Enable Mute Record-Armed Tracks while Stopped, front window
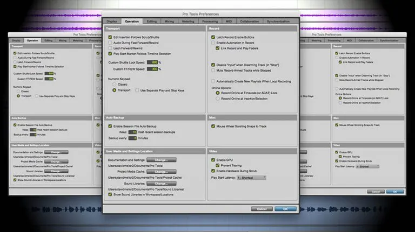 point(213,71)
